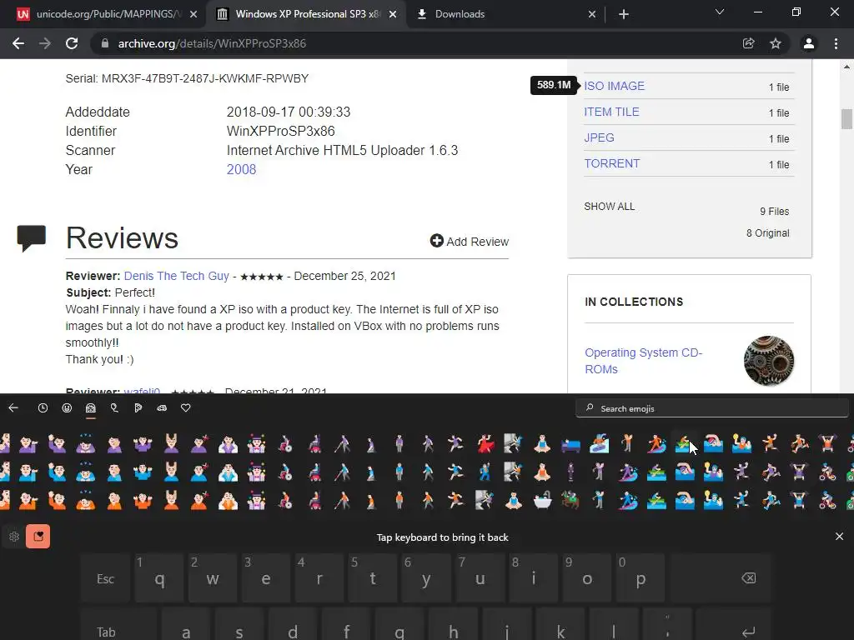Insert the woman dancing in red dress emoji
This screenshot has height=640, width=854.
tap(485, 444)
